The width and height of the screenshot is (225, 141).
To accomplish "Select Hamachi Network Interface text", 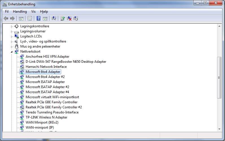I will click(46, 67).
